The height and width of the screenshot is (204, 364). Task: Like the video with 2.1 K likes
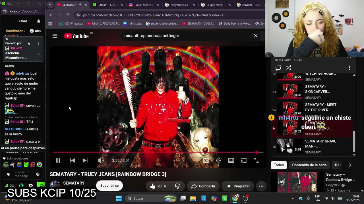pos(158,186)
